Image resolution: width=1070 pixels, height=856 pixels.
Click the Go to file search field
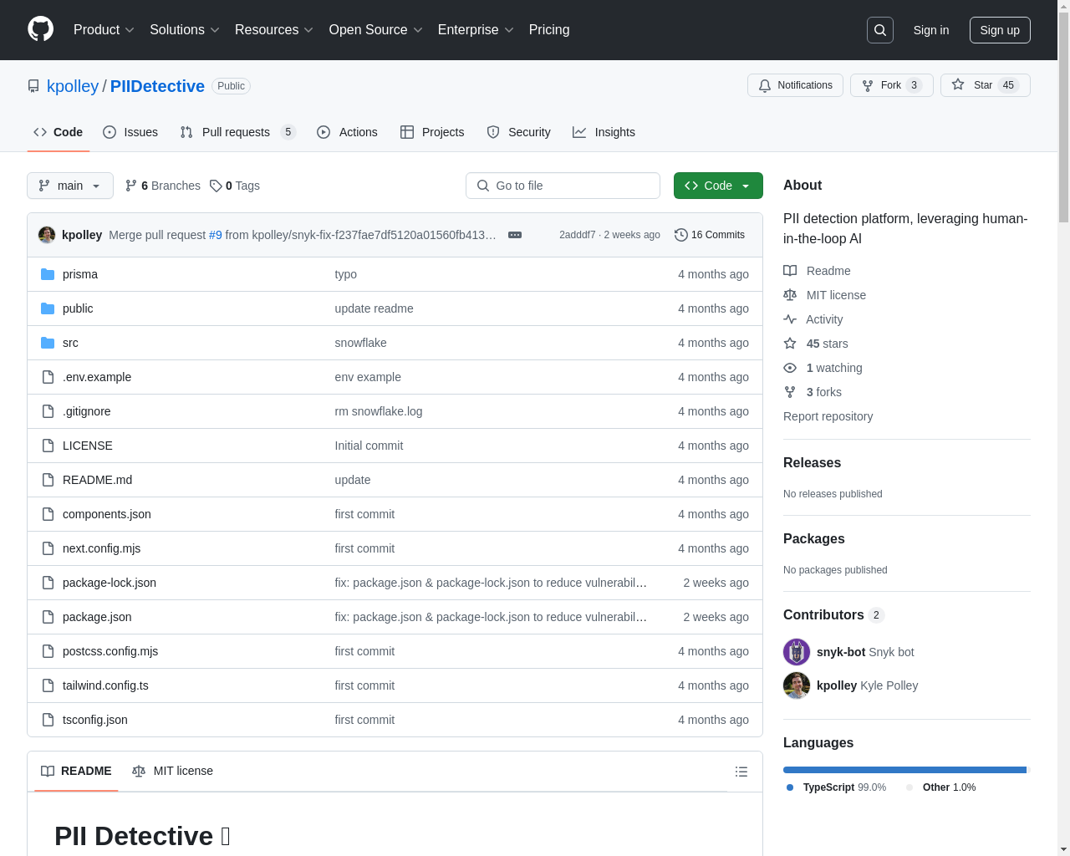[563, 186]
